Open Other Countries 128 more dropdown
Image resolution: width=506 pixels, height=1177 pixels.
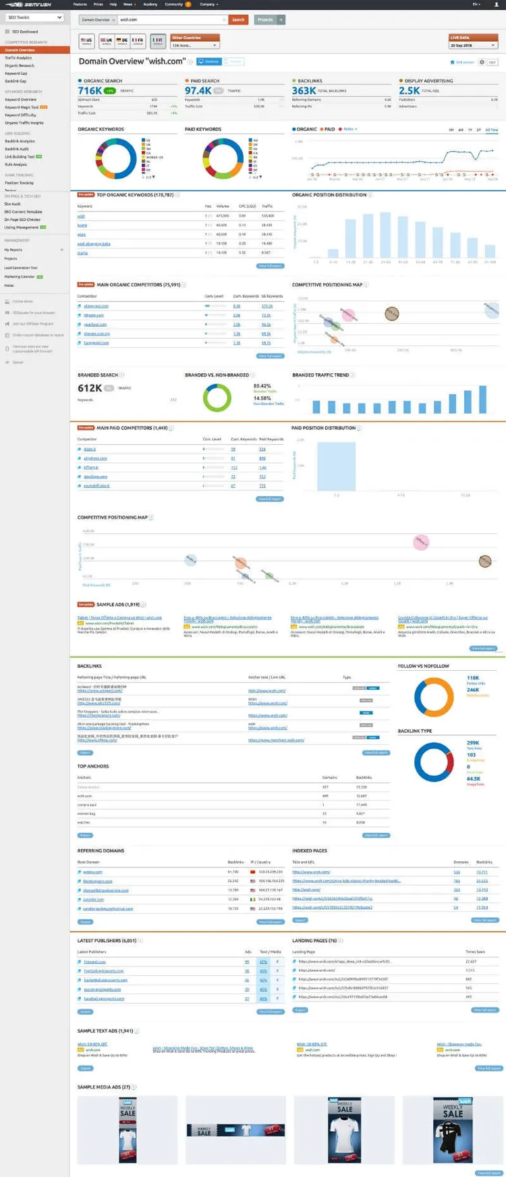(x=196, y=45)
